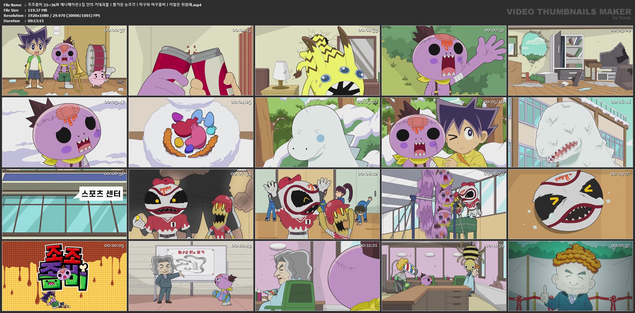
Task: Select the snow T-rex thumbnail at 00:06:18
Action: tap(570, 132)
